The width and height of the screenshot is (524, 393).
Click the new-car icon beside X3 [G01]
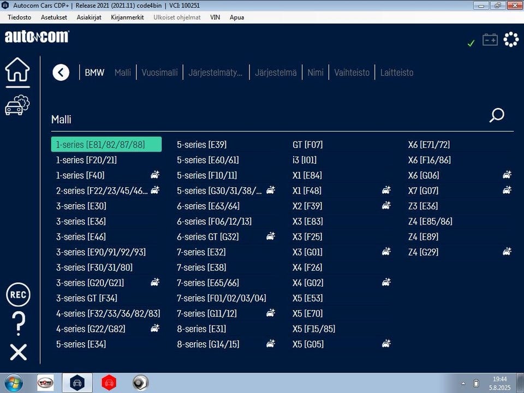click(x=386, y=252)
